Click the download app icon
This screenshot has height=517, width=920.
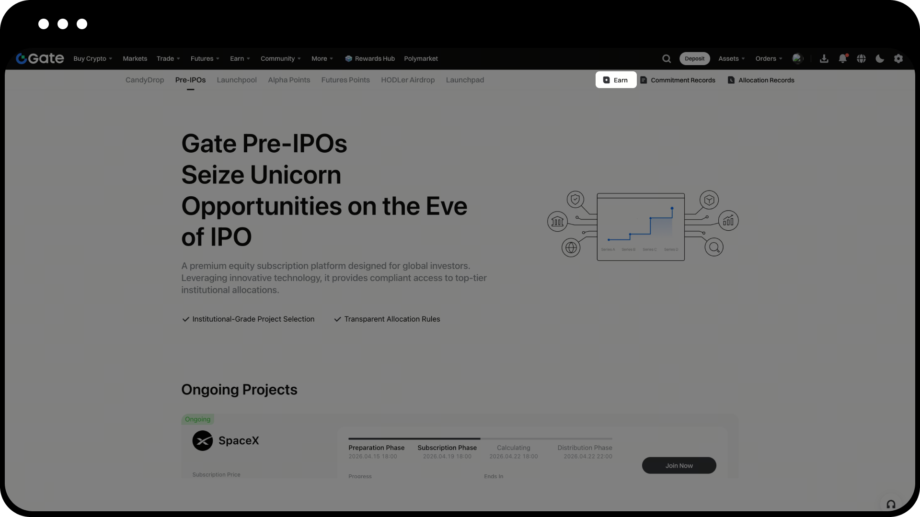pyautogui.click(x=824, y=58)
